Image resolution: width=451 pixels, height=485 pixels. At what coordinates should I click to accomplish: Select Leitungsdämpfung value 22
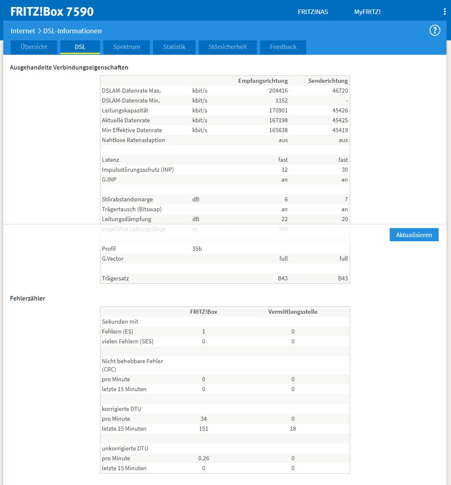click(x=284, y=219)
